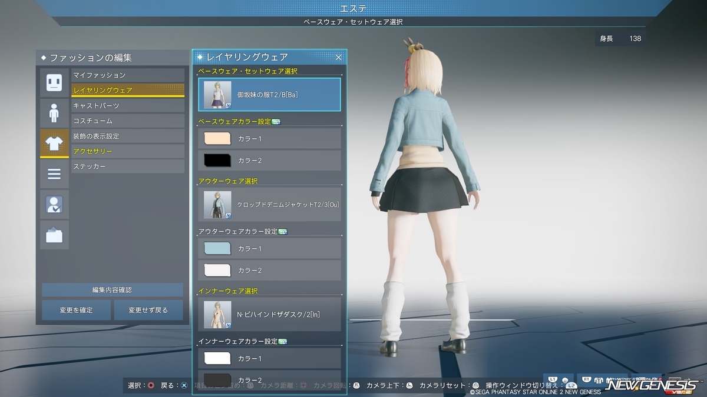Close the レイヤリングウェア panel with X
The height and width of the screenshot is (397, 707).
[339, 57]
